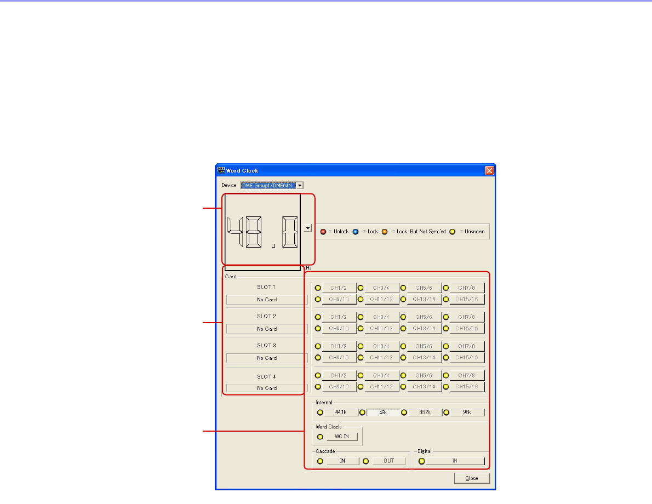Select Slot 4 CH13/14 clock source button
Viewport: 652px width, 504px height.
pos(424,387)
